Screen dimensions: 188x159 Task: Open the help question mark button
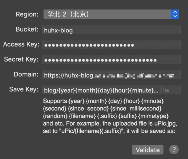(x=174, y=150)
